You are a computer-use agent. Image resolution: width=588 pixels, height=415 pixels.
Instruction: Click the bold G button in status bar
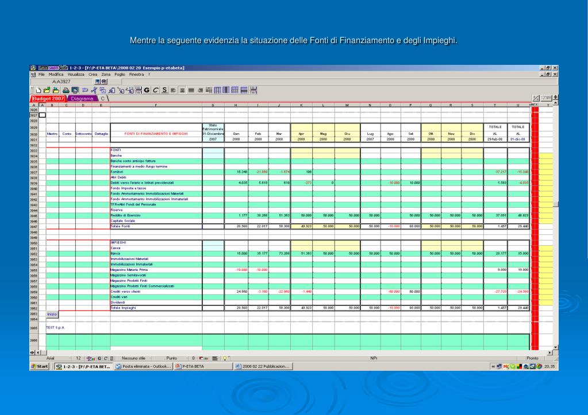point(99,358)
